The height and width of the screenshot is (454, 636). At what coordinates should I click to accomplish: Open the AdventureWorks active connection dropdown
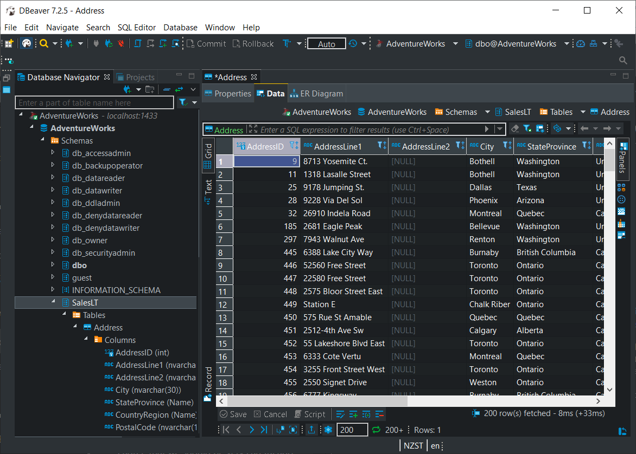[455, 44]
